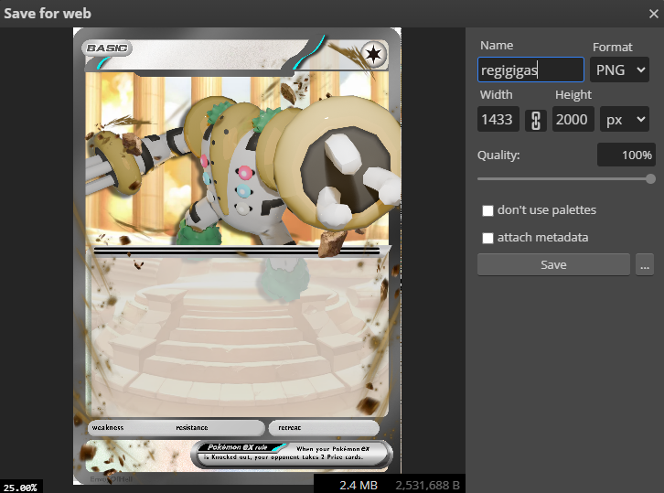The width and height of the screenshot is (664, 493).
Task: Click the don't use palettes label text
Action: point(547,210)
